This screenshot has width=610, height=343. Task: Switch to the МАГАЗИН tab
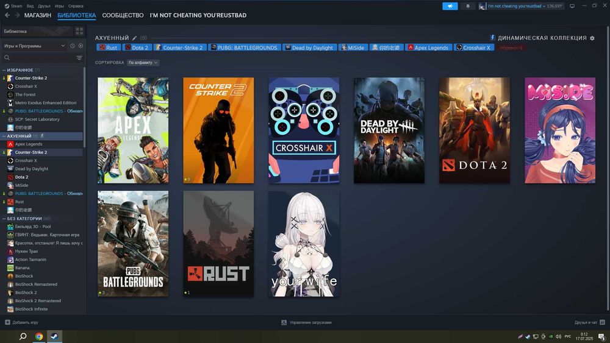38,15
